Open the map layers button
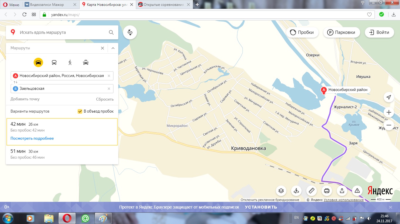 click(x=281, y=191)
